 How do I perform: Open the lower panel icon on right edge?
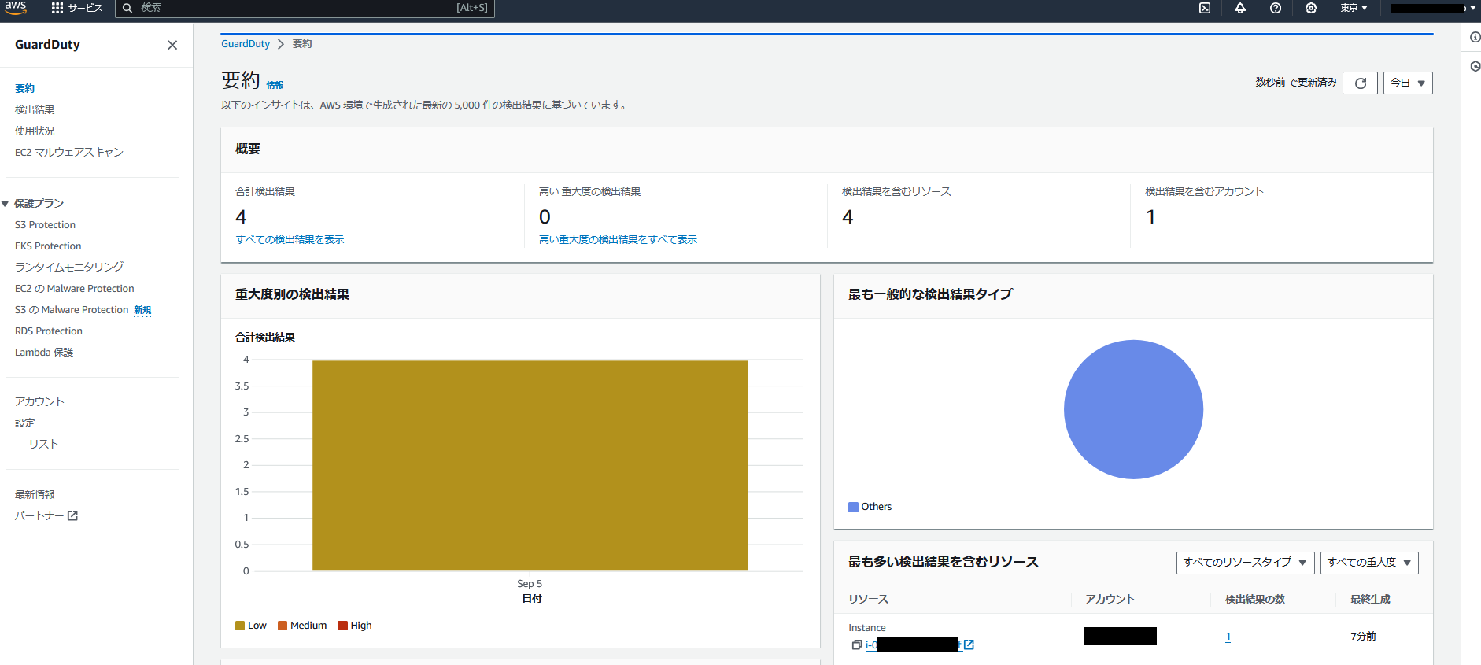[1475, 66]
